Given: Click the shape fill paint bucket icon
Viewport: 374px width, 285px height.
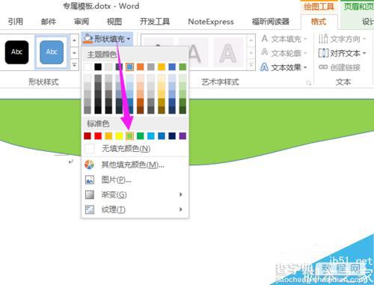Looking at the screenshot, I should [x=88, y=39].
